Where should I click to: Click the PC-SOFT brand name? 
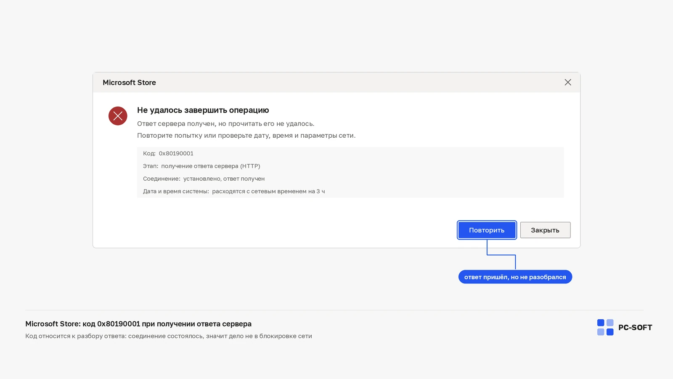click(635, 328)
